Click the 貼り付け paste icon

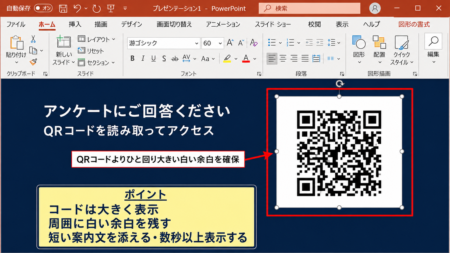pyautogui.click(x=16, y=42)
